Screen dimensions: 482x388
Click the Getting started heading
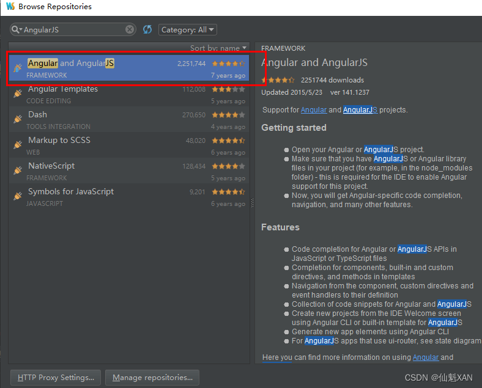pyautogui.click(x=294, y=128)
